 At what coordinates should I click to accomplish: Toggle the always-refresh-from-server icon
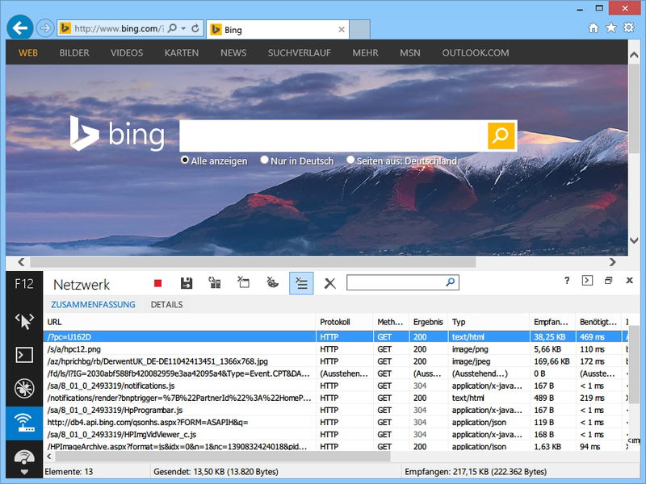215,283
